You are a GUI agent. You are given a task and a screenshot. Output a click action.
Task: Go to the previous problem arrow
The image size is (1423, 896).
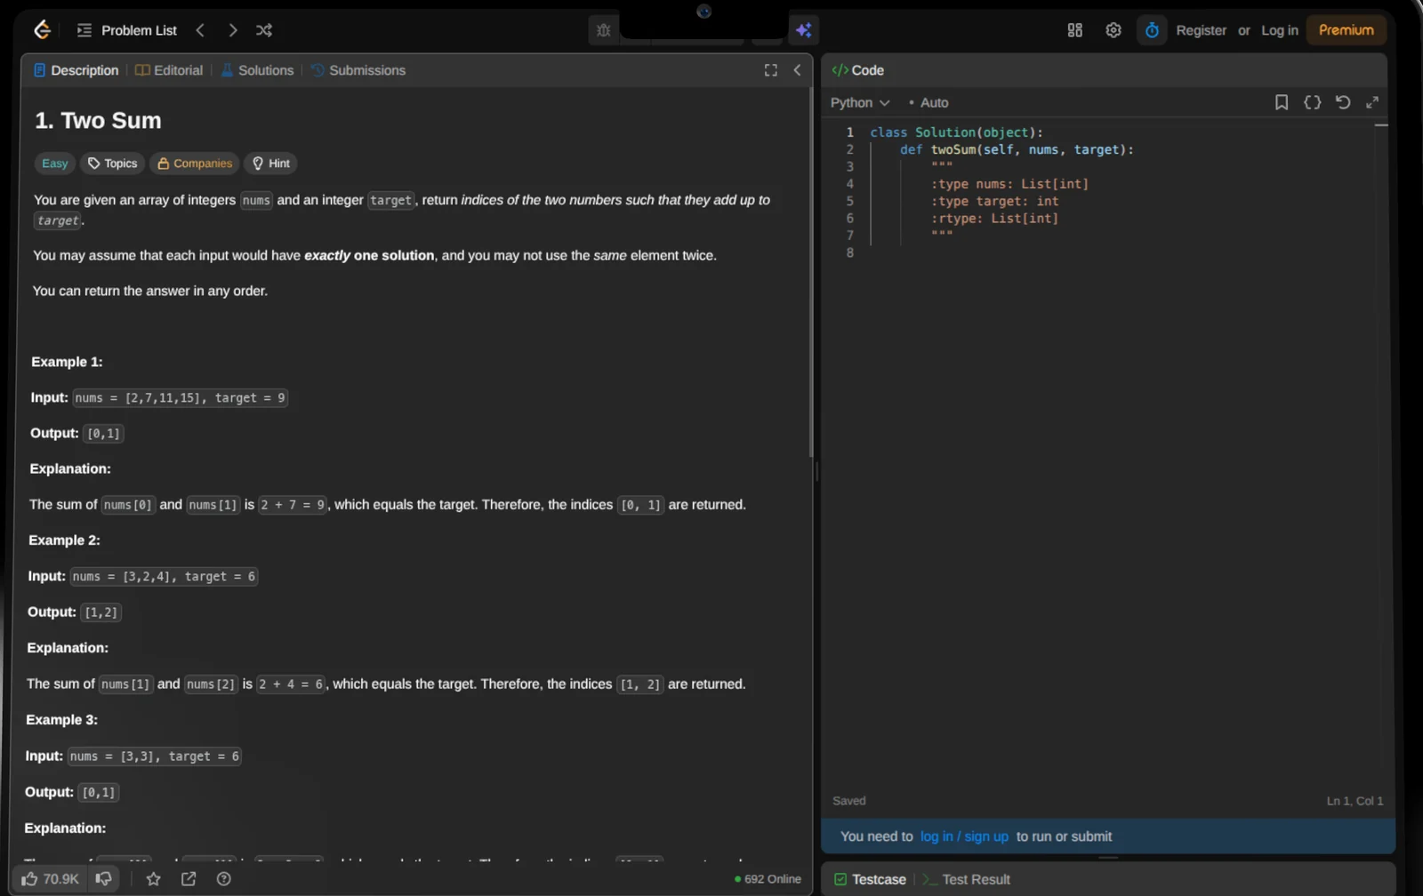[x=200, y=30]
